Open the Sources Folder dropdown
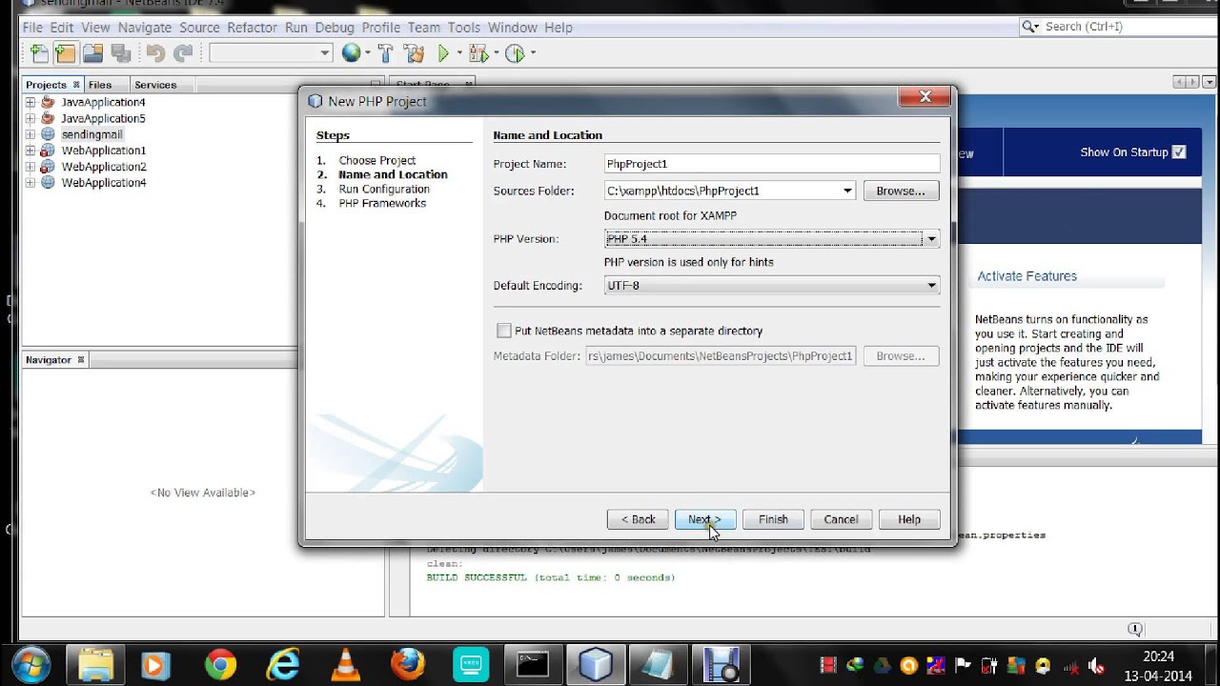Screen dimensions: 1220x686 point(846,191)
